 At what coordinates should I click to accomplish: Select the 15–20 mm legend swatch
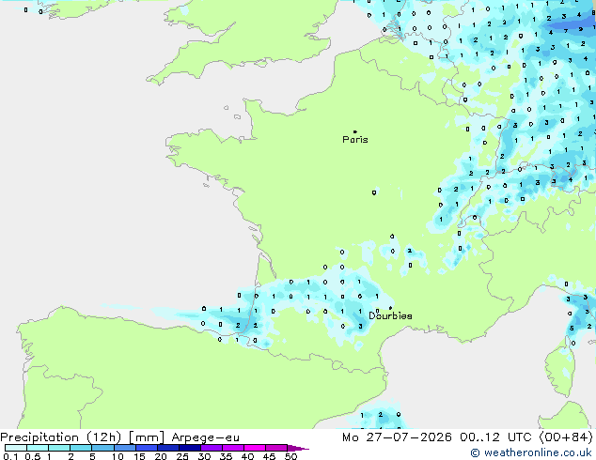click(147, 448)
